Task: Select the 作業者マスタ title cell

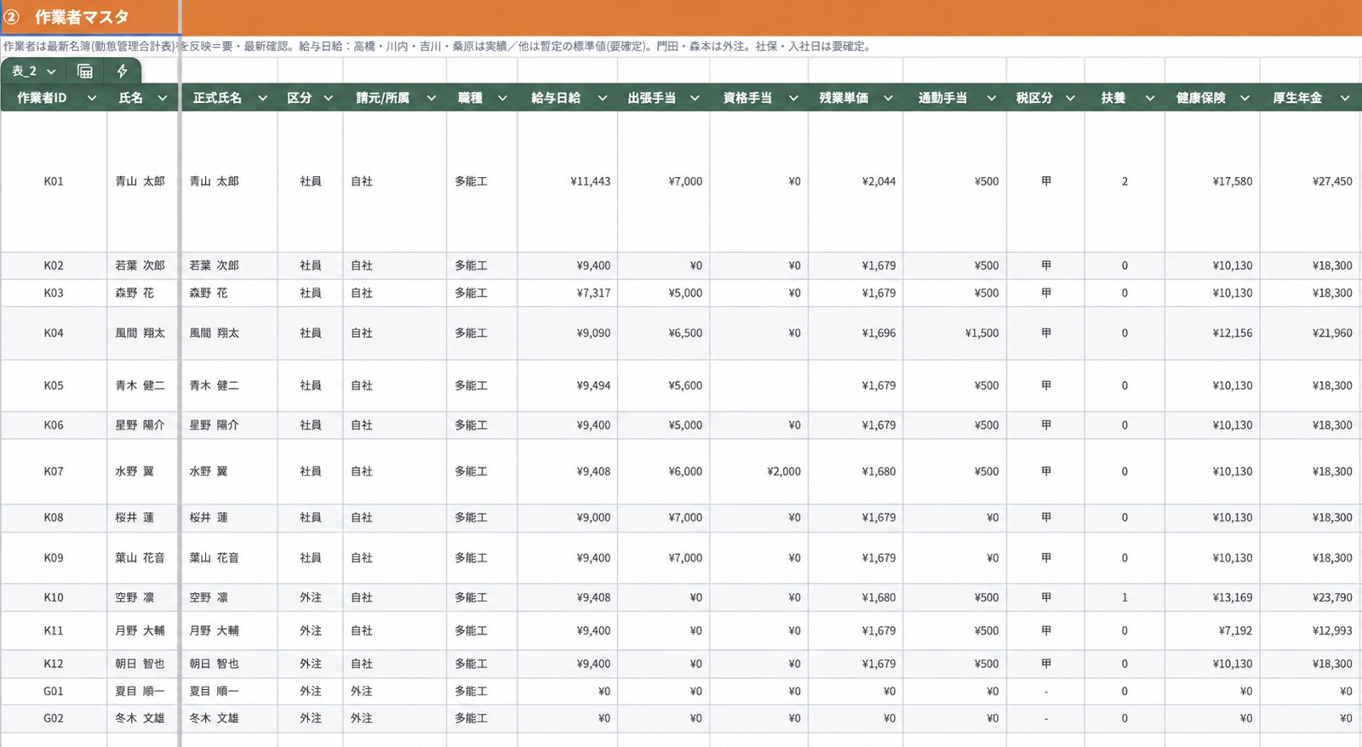Action: (90, 17)
